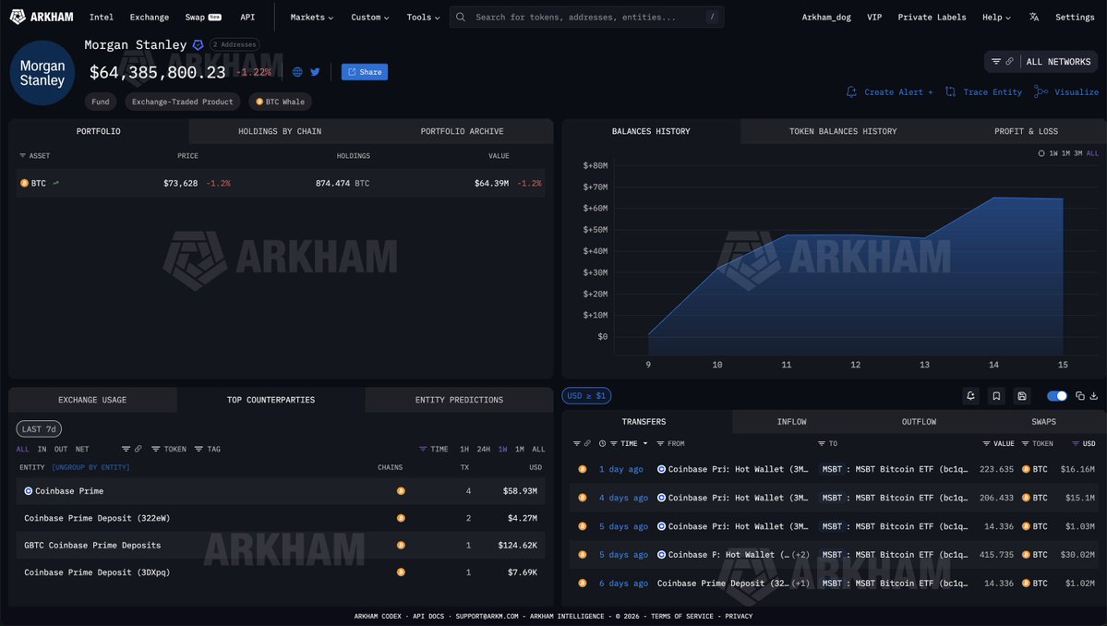Click the bookmark icon above transfers table
Viewport: 1107px width, 626px height.
pos(996,396)
